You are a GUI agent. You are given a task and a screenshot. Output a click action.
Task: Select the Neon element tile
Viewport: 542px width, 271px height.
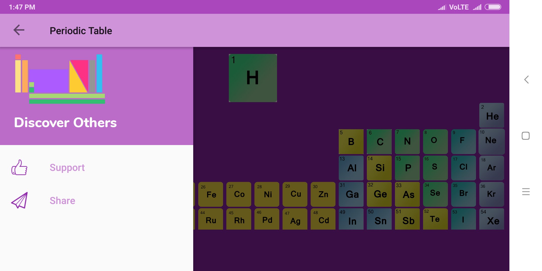point(491,141)
